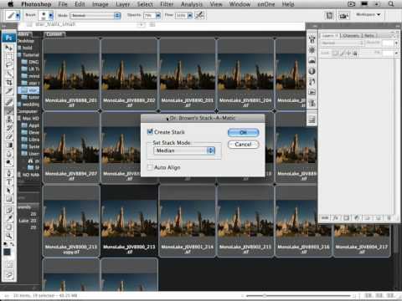Viewport: 402px width, 301px height.
Task: Enable airbrush mode in options bar
Action: click(199, 15)
